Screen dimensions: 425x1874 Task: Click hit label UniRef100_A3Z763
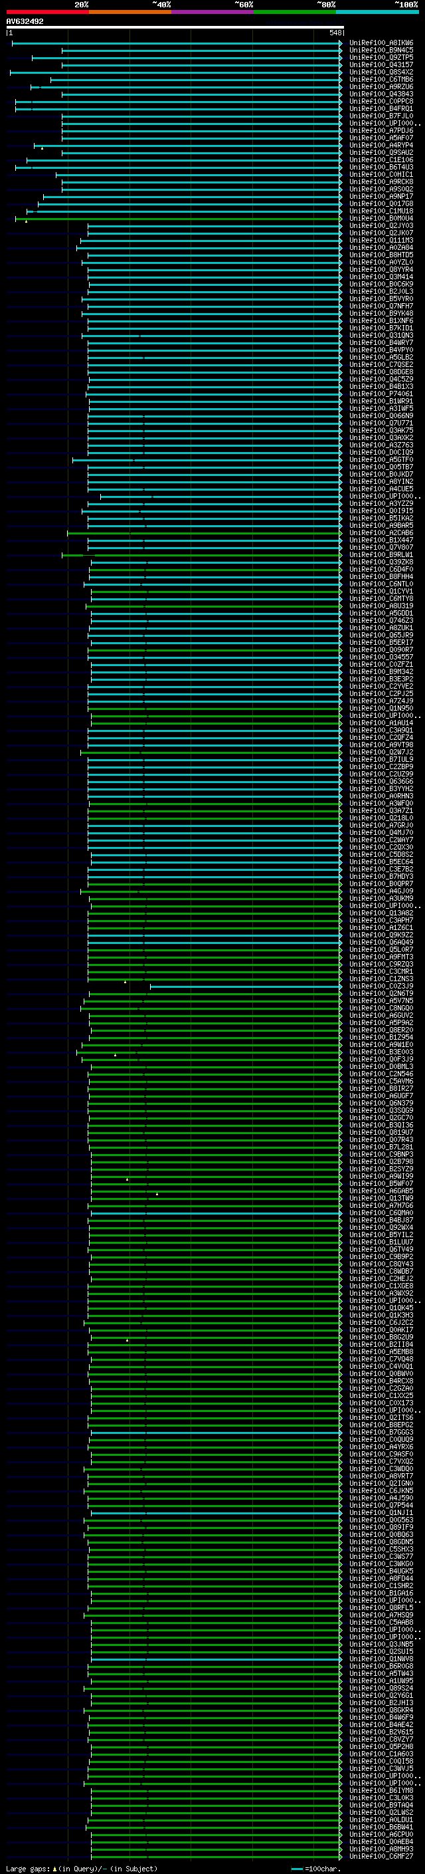pyautogui.click(x=381, y=445)
